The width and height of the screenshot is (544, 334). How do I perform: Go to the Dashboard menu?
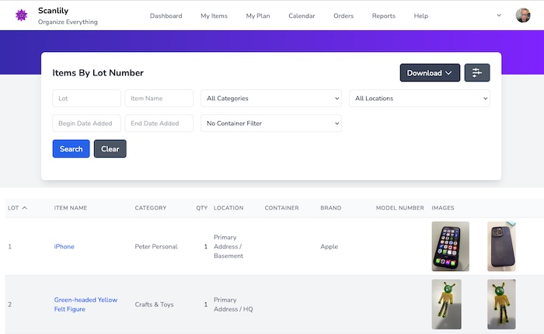[166, 16]
